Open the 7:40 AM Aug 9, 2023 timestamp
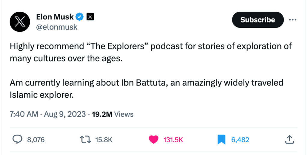Screen dimensions: 307x155 coord(47,114)
